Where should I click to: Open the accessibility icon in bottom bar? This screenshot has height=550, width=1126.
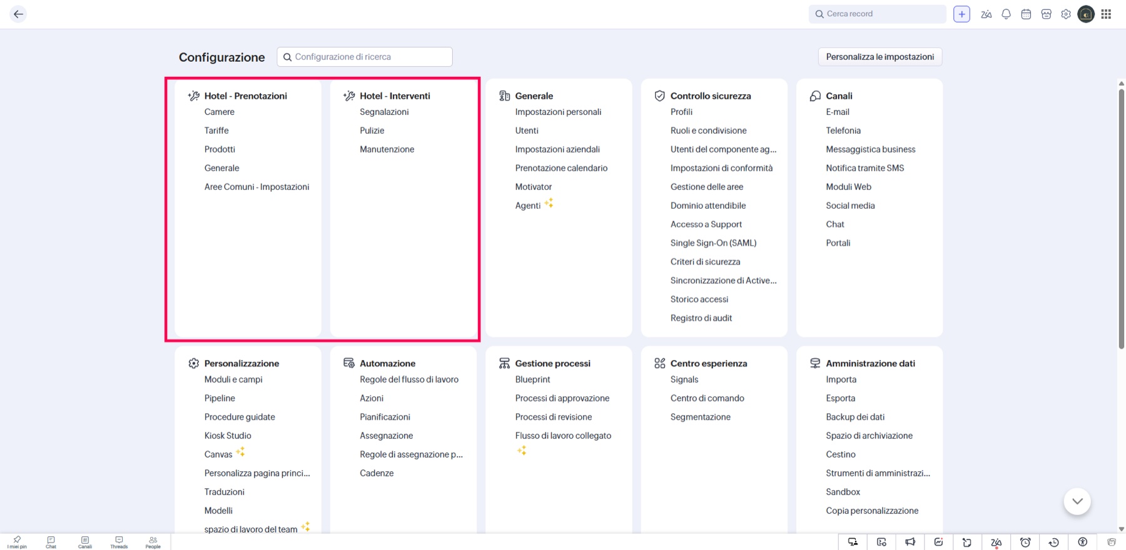[1082, 542]
